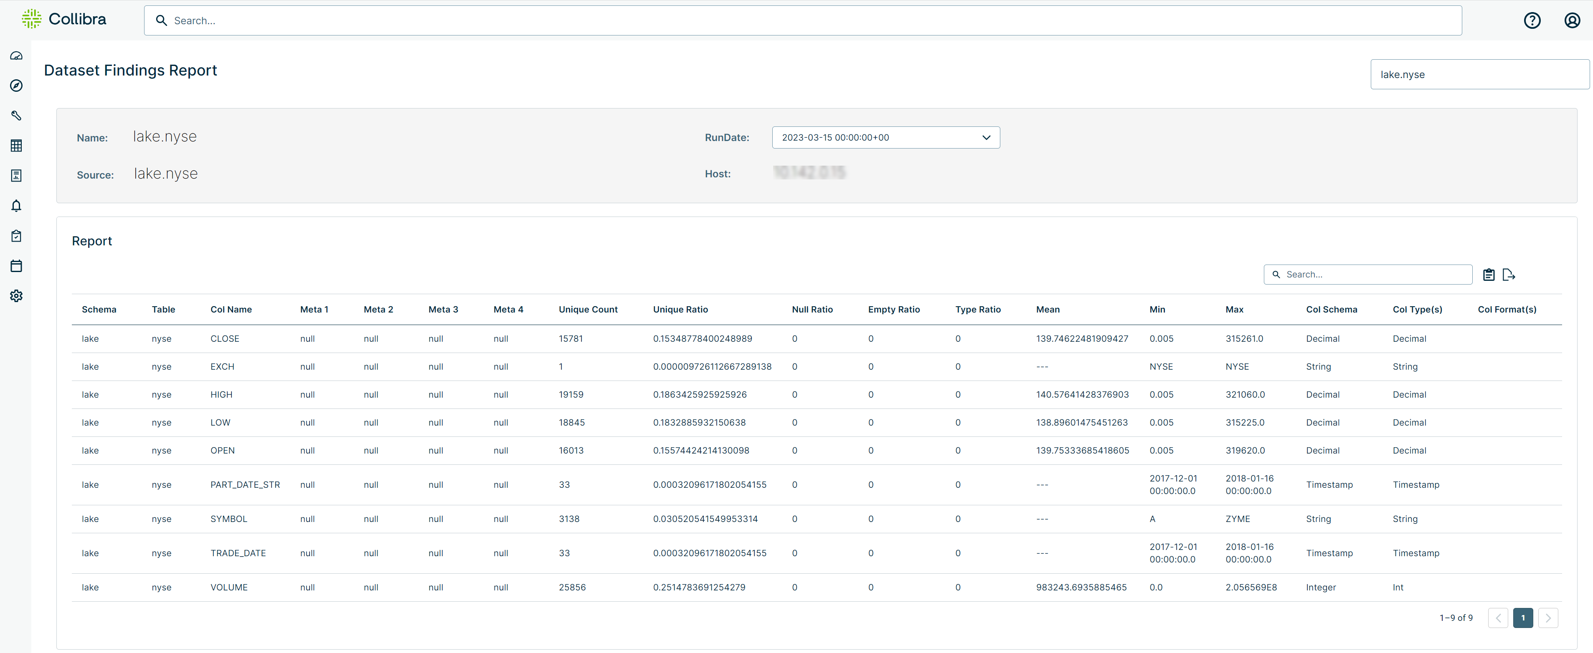Open the user profile account icon

(1572, 20)
